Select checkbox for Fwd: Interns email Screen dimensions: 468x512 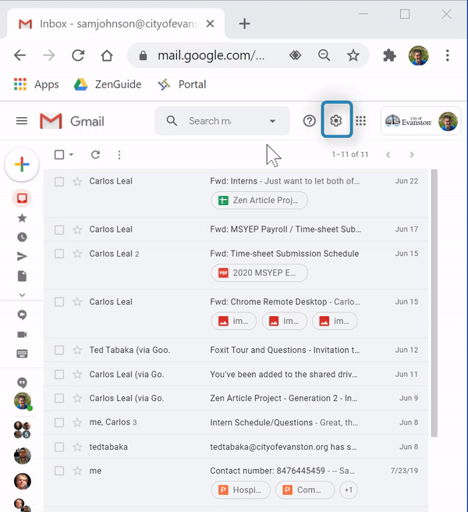click(59, 182)
